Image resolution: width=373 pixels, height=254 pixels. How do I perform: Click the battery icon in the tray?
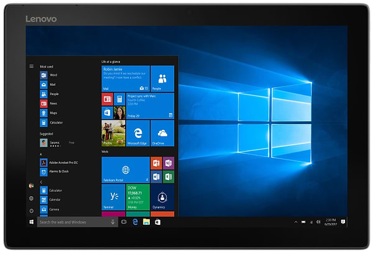[x=303, y=222]
